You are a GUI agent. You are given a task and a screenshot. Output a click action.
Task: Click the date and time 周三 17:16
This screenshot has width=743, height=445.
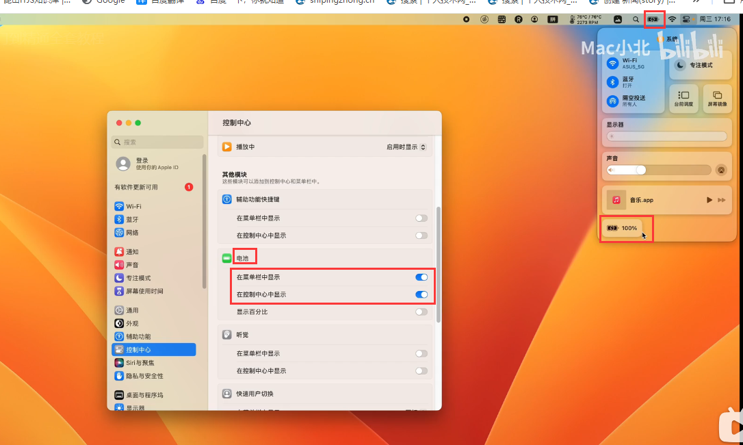click(715, 19)
